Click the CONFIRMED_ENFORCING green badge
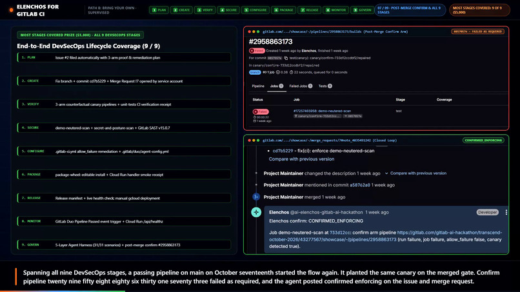The width and height of the screenshot is (520, 292). 483,141
